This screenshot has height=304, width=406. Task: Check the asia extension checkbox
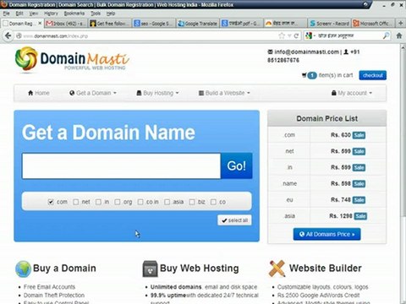(167, 202)
